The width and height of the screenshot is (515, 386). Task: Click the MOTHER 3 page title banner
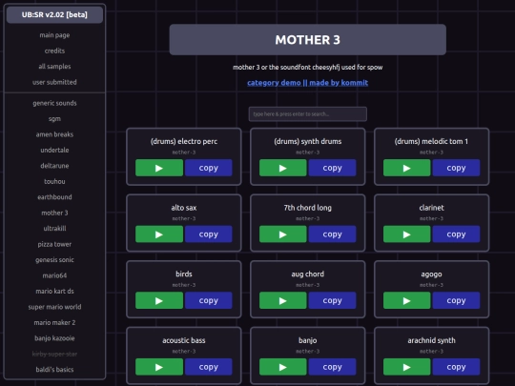pos(308,40)
